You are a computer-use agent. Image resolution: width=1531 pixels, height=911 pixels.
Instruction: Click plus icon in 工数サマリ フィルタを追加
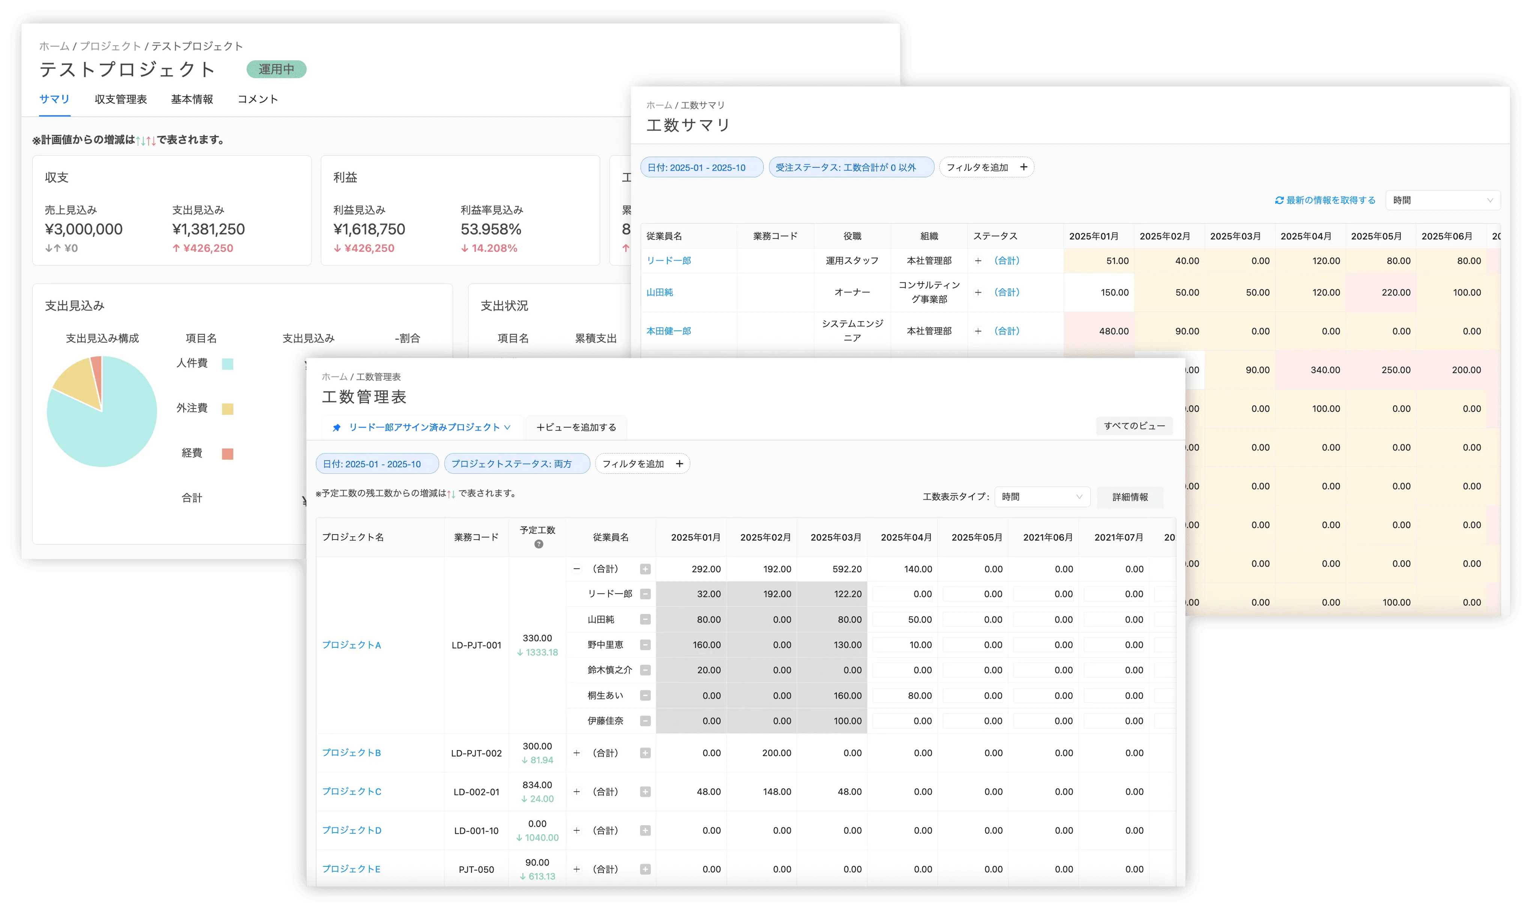tap(1024, 167)
